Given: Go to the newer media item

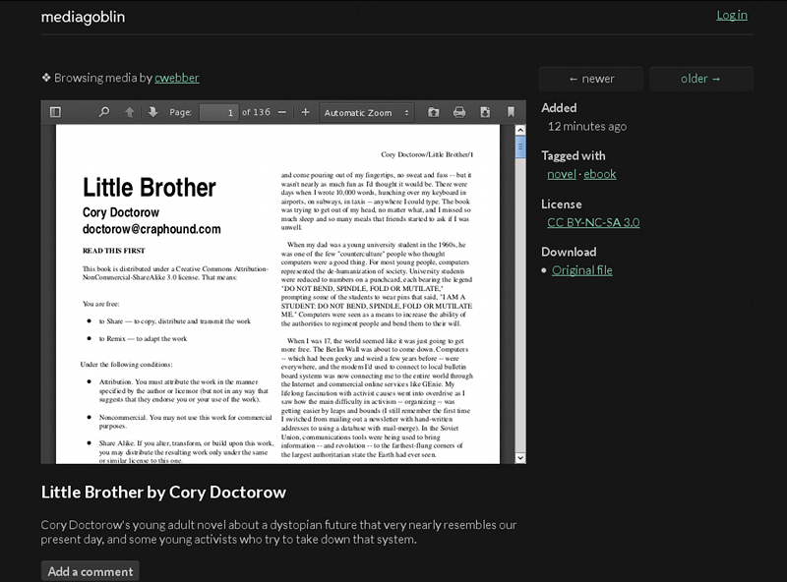Looking at the screenshot, I should [x=591, y=79].
